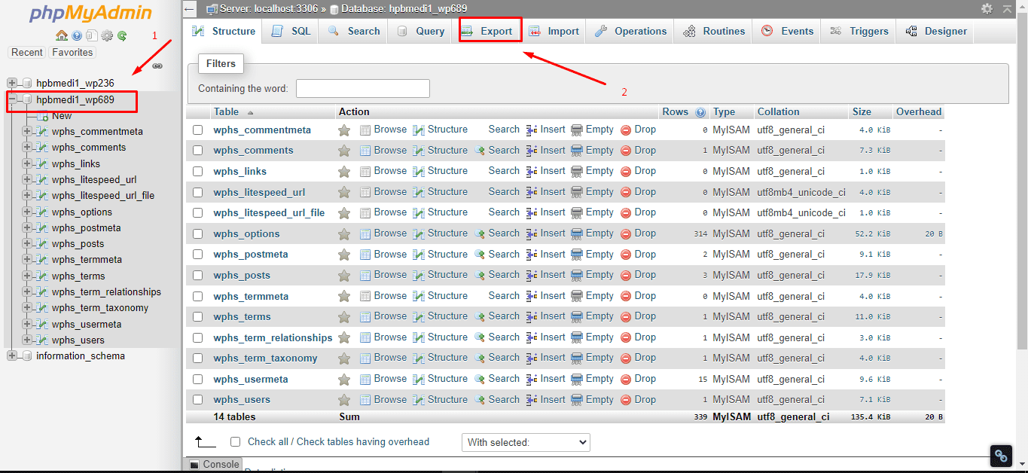Expand the information_schema database node

tap(12, 356)
